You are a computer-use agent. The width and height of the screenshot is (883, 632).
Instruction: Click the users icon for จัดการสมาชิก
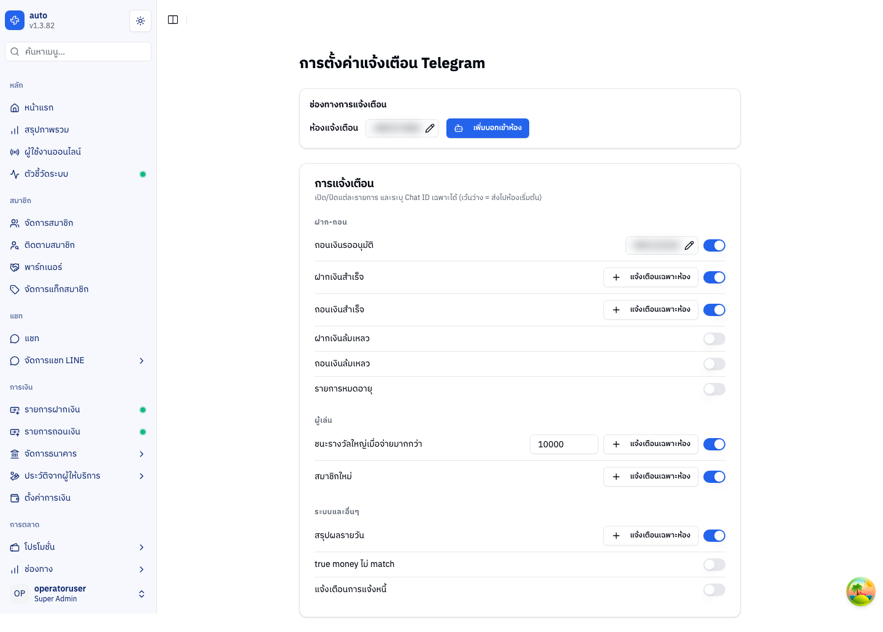tap(15, 223)
